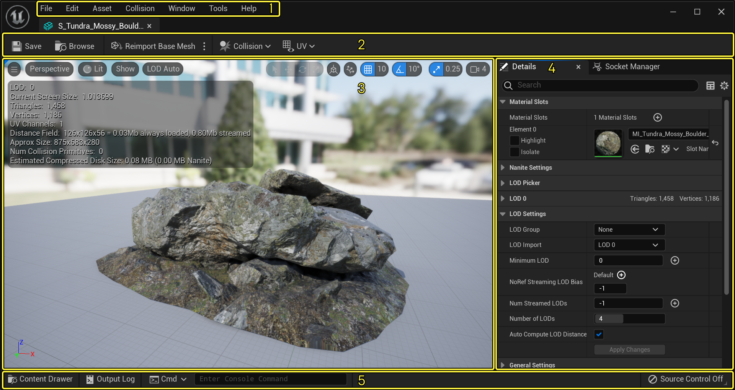Screen dimensions: 735x390
Task: Open the Asset menu
Action: [102, 8]
